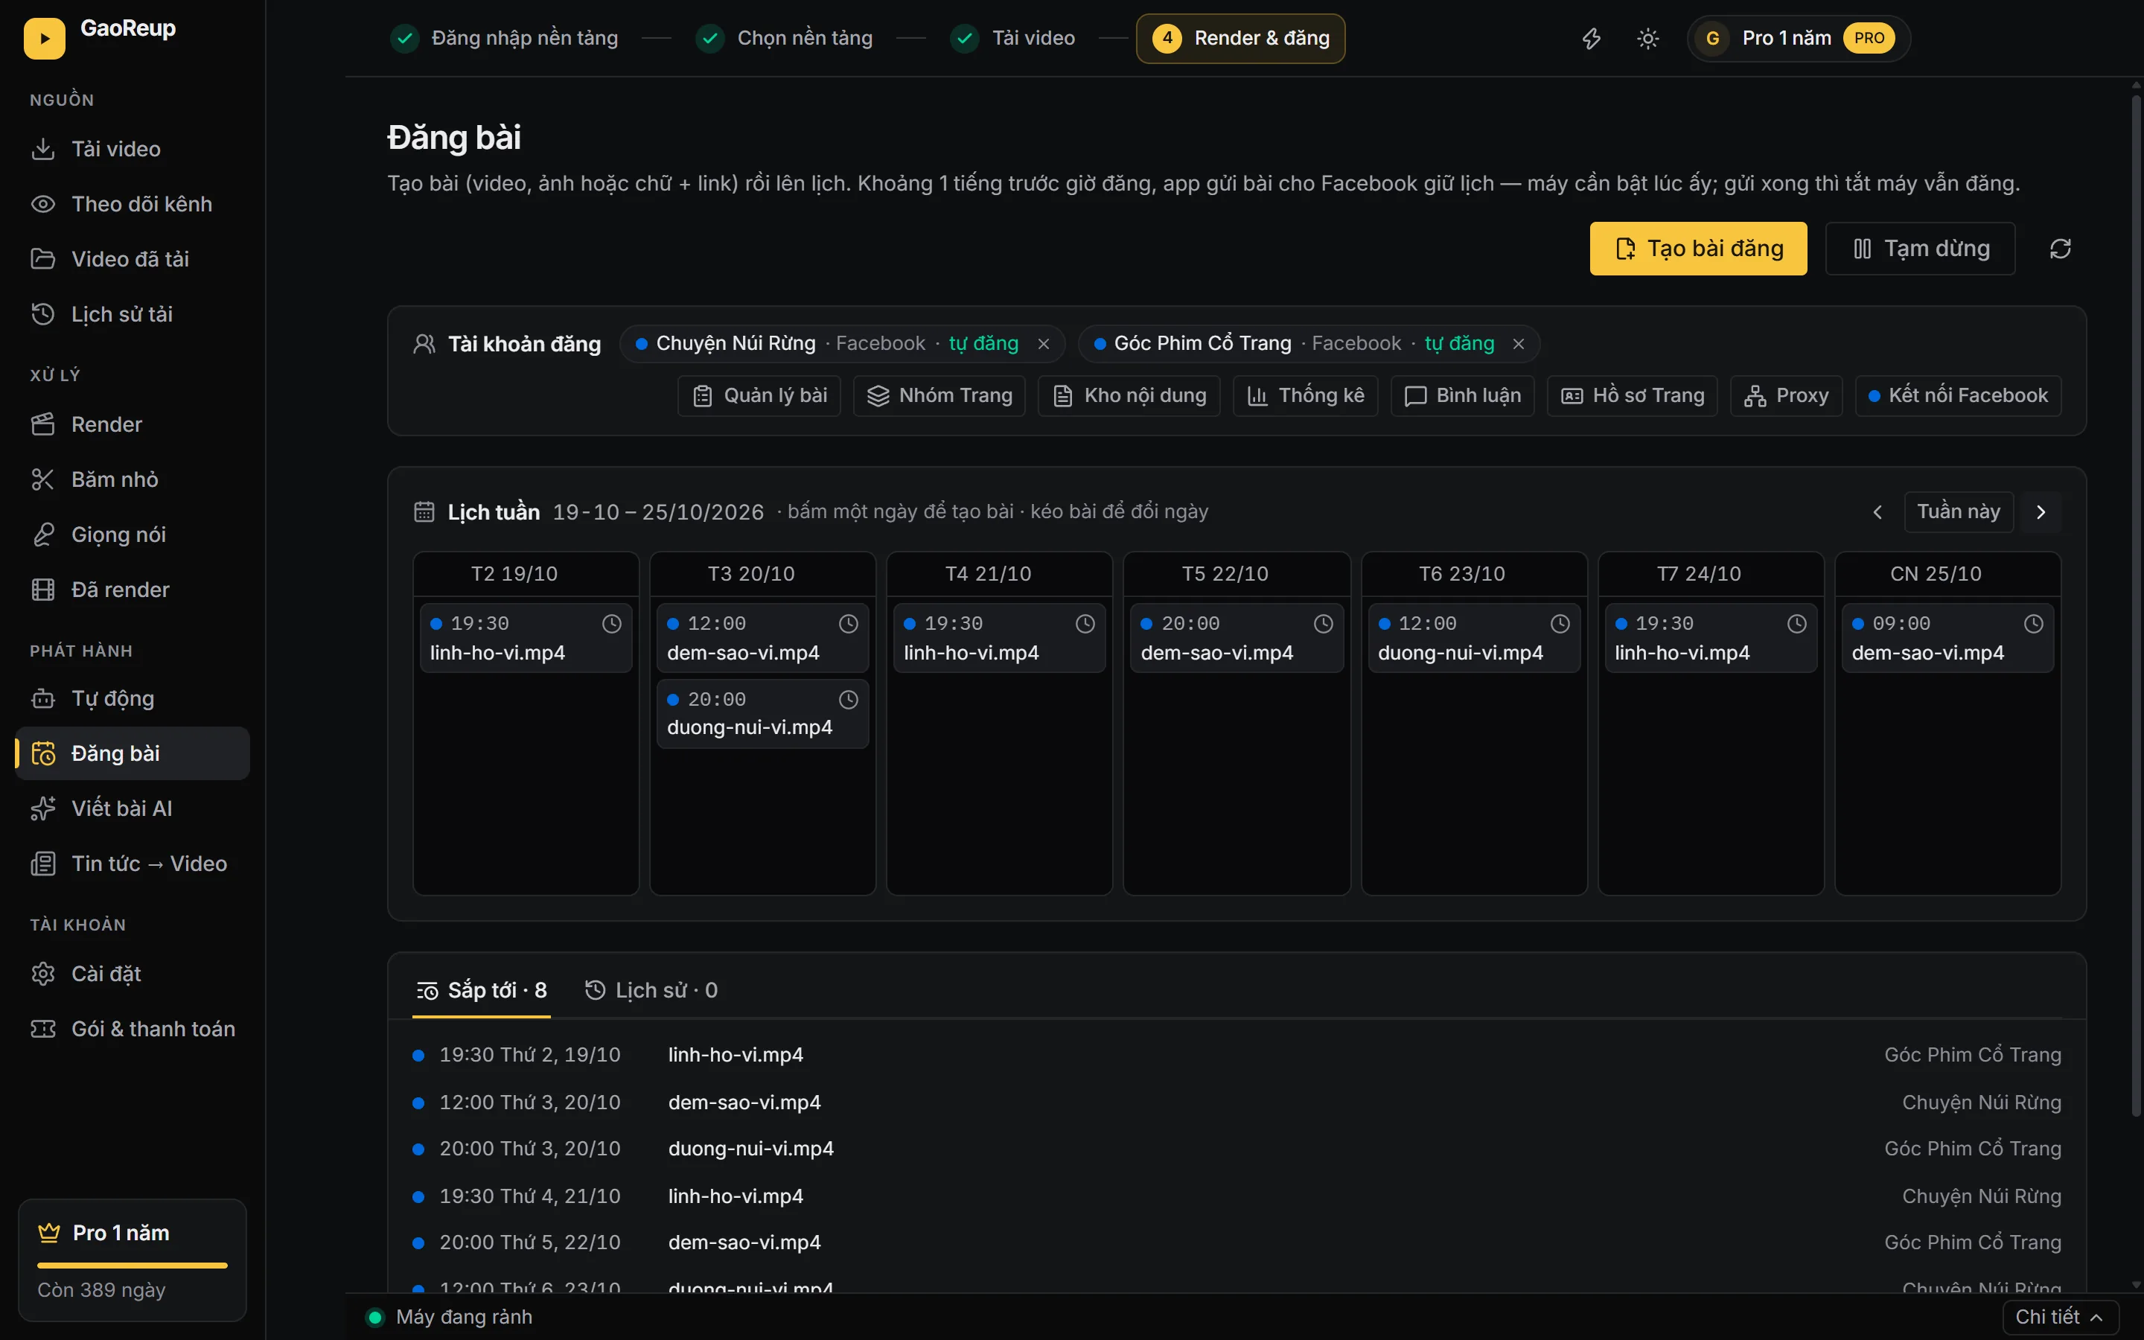Open Proxy settings button
The image size is (2144, 1340).
(x=1786, y=396)
